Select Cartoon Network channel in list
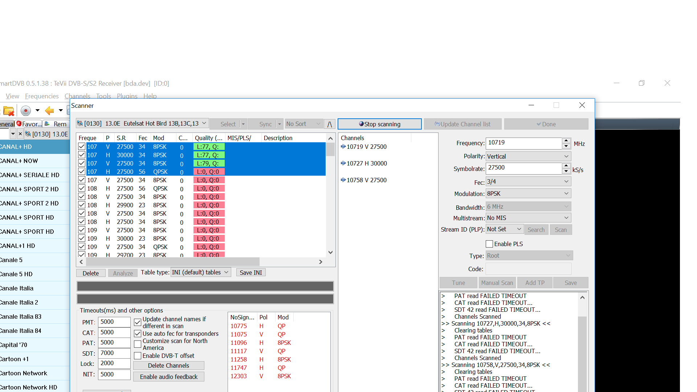This screenshot has width=697, height=392. click(x=35, y=373)
